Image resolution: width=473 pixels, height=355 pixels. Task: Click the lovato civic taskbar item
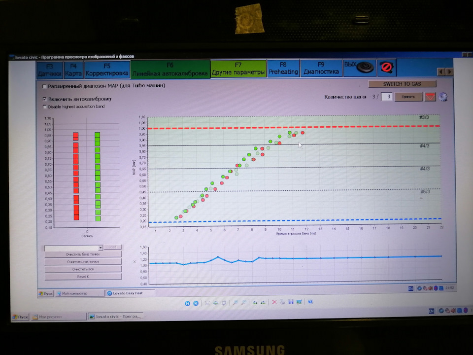115,317
